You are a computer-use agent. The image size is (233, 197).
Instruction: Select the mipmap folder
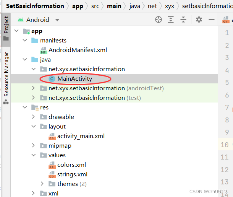pos(60,146)
